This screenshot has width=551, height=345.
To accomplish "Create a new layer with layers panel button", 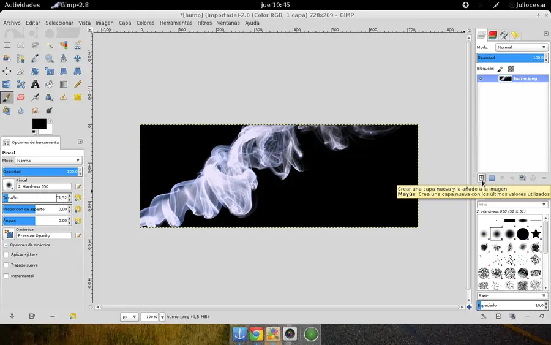I will (x=481, y=178).
